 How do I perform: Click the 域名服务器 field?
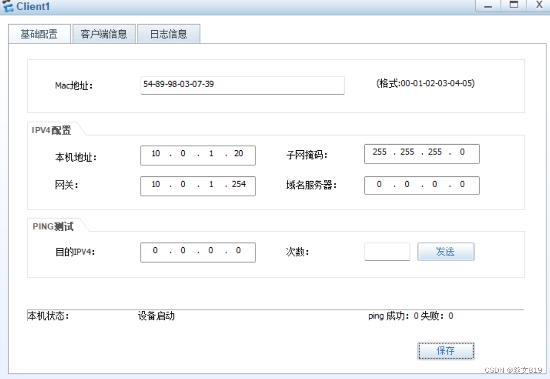(422, 186)
